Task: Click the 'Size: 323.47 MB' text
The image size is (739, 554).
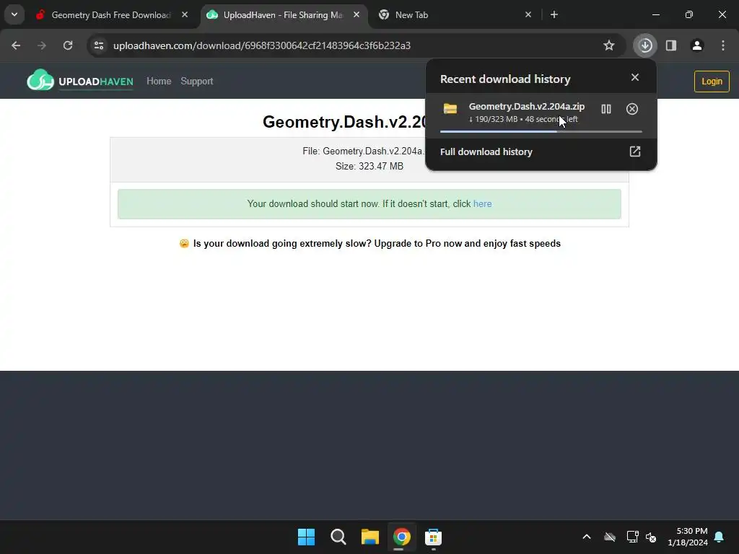Action: [x=369, y=167]
